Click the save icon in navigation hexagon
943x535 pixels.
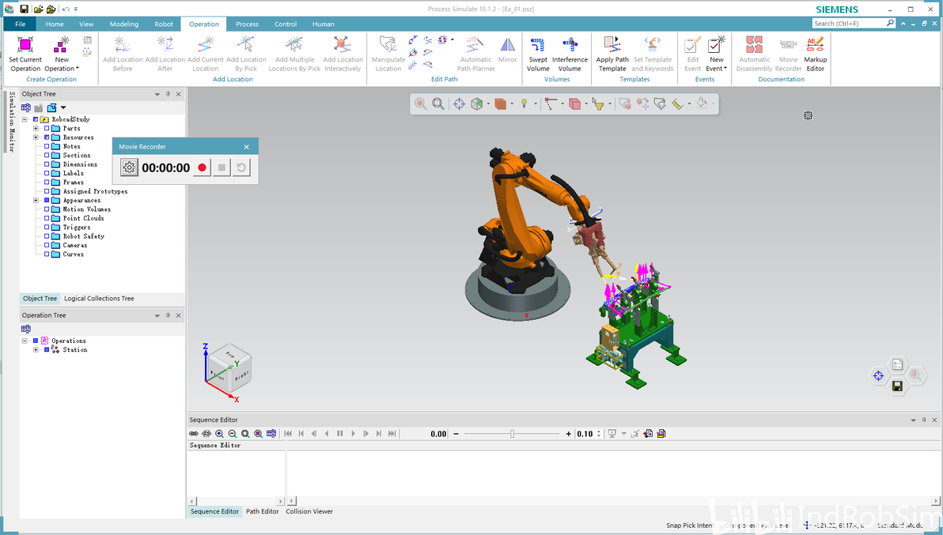point(896,386)
